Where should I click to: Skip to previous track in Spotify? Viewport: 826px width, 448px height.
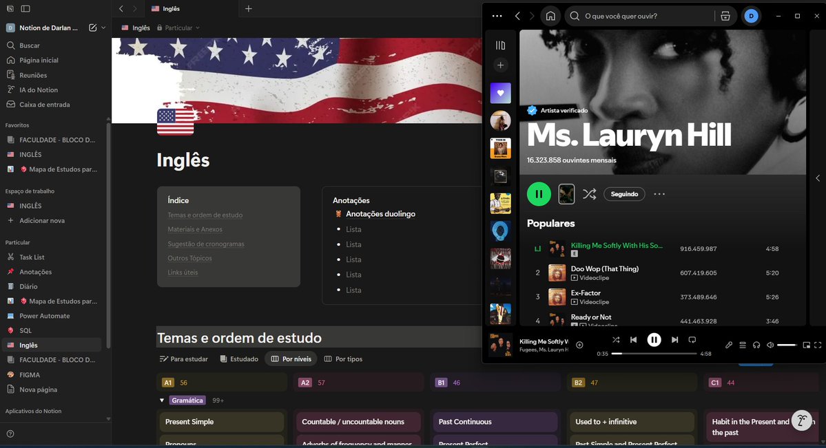click(x=634, y=340)
